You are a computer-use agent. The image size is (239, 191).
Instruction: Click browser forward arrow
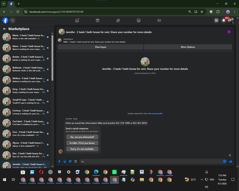click(11, 12)
